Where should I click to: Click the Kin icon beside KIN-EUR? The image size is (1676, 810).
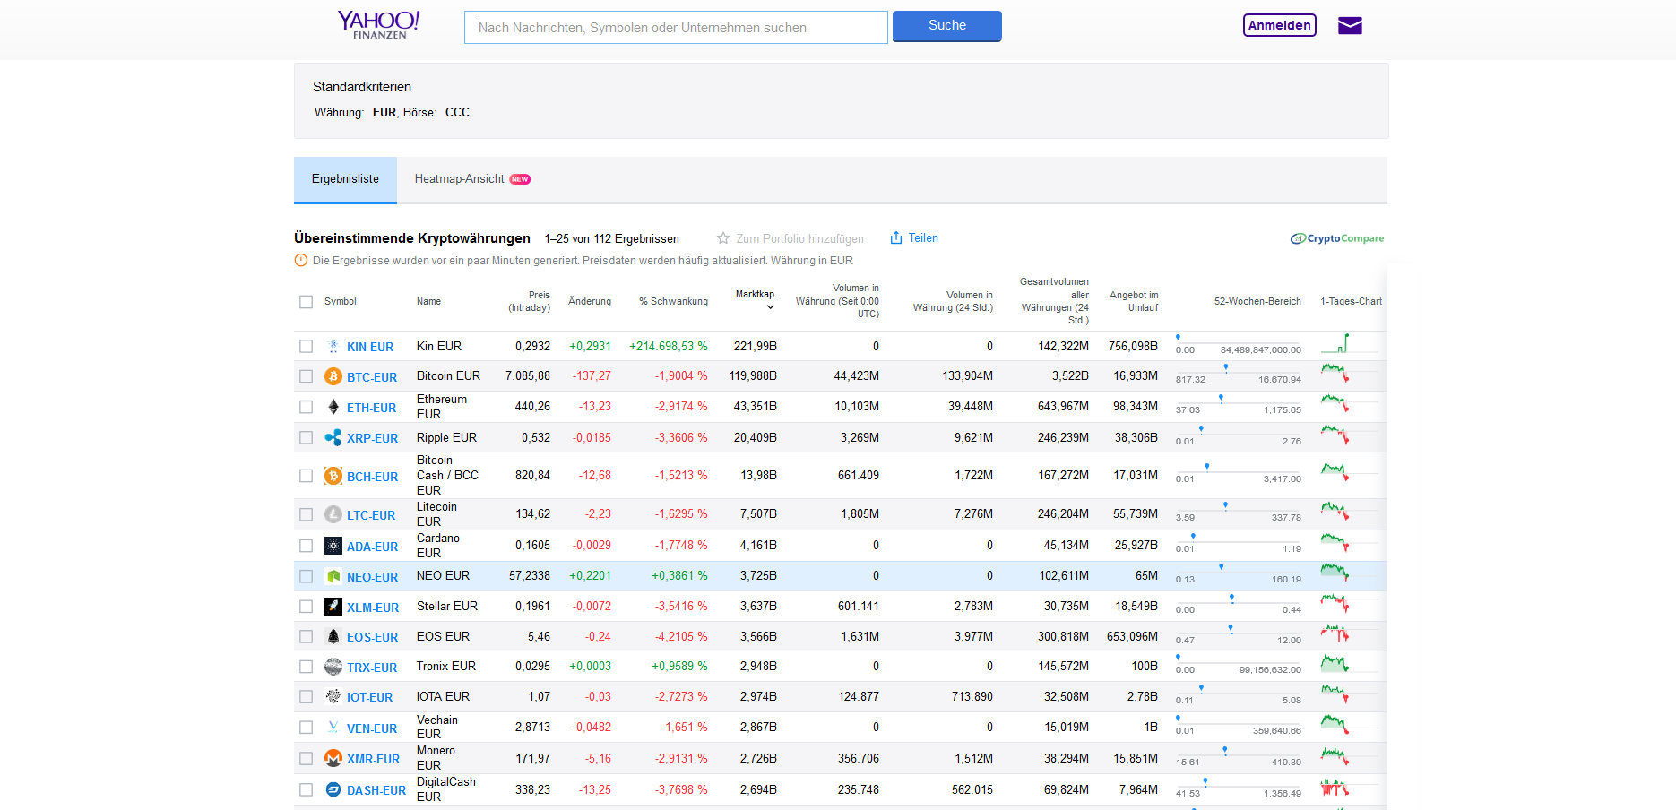point(333,346)
